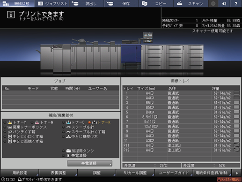Click the globe icon in top bar
Image resolution: width=242 pixels, height=182 pixels.
click(x=213, y=3)
